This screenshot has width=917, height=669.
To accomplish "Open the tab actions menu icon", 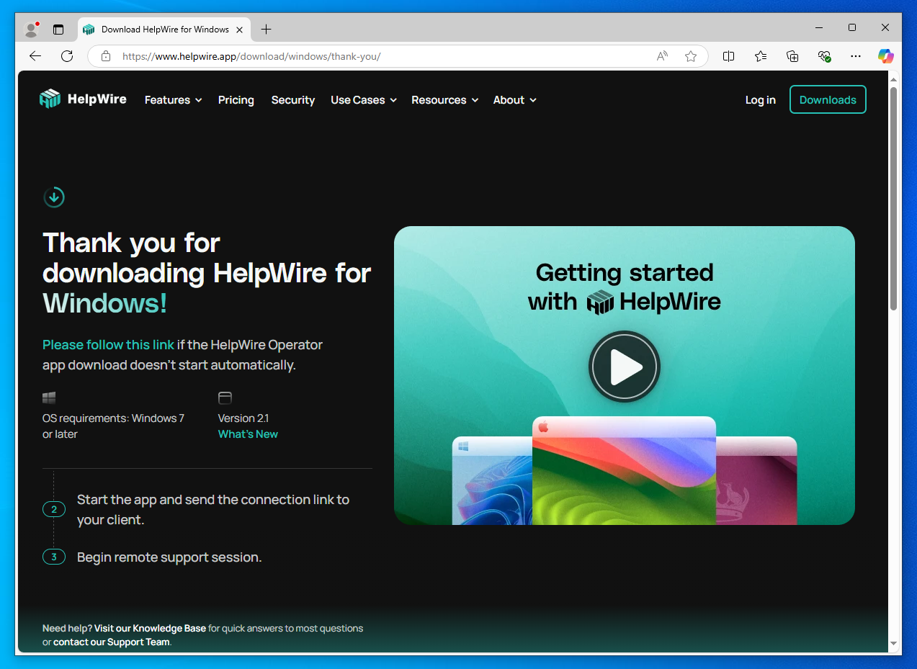I will [58, 30].
